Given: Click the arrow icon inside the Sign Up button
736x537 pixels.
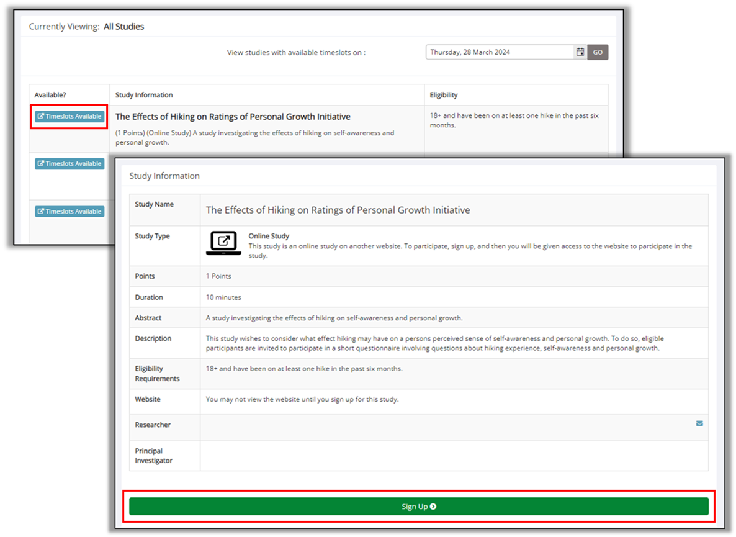Looking at the screenshot, I should [433, 507].
